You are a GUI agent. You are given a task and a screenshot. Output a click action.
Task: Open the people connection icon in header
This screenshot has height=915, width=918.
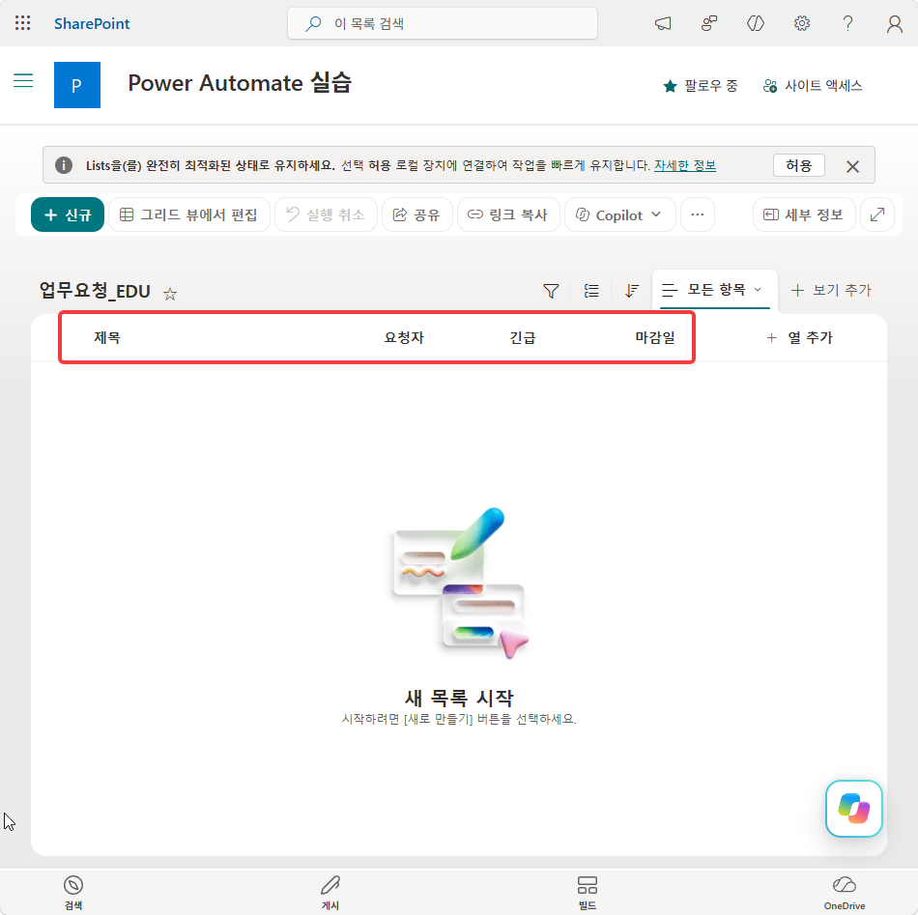point(709,23)
